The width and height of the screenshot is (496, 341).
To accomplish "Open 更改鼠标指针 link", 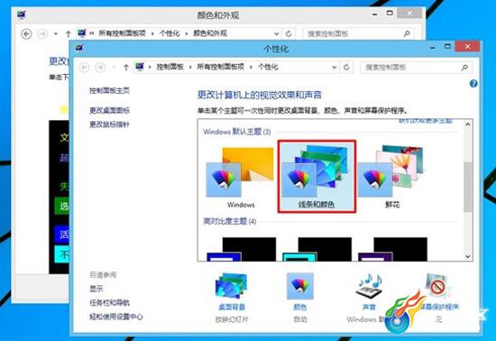I will pos(109,124).
